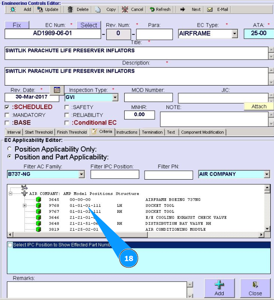Click green cube icon for position 3648
274x300 pixels.
[x=39, y=223]
